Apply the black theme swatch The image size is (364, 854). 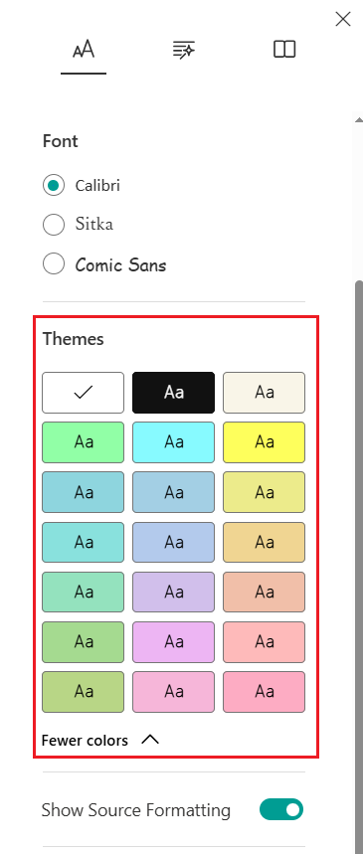(173, 393)
